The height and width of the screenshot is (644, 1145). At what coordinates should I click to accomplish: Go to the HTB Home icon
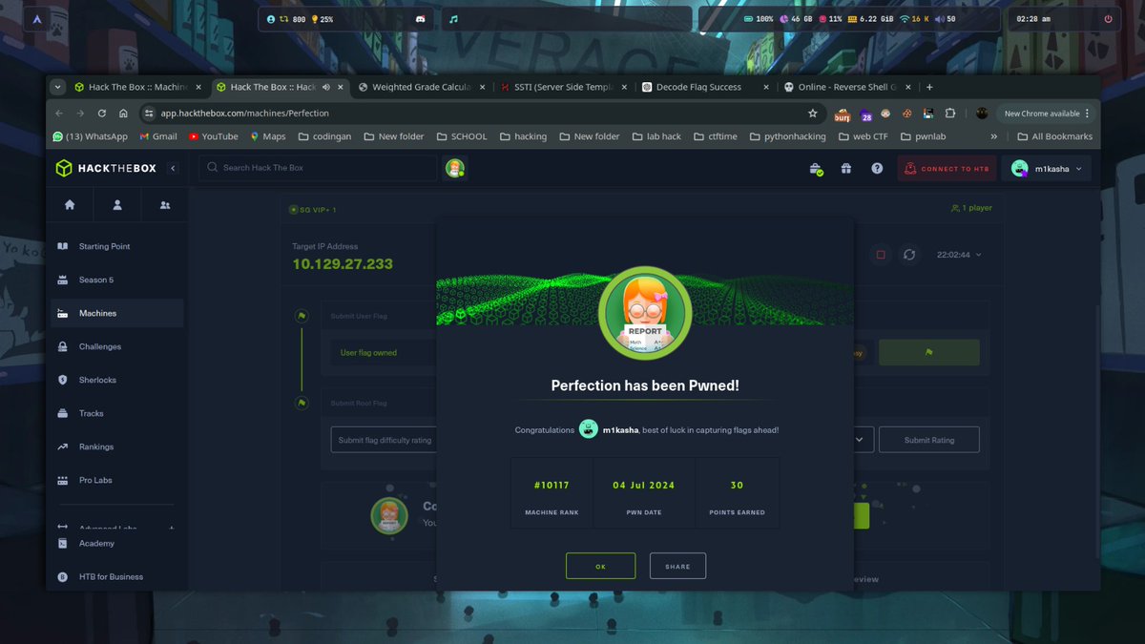[x=70, y=204]
